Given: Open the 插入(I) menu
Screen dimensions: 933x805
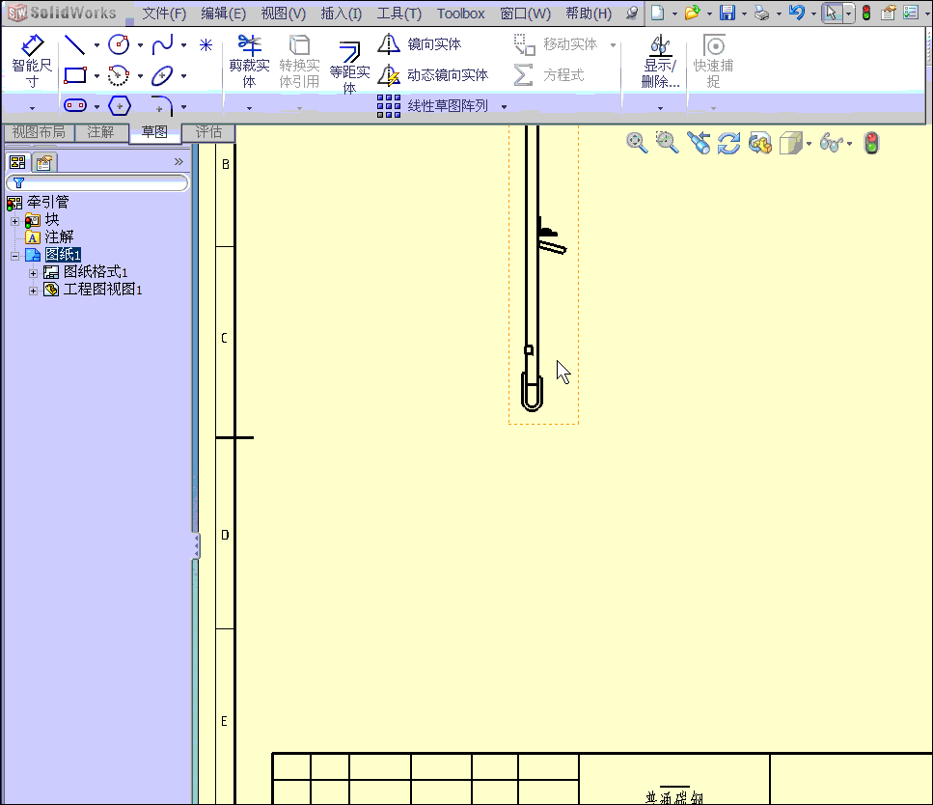Looking at the screenshot, I should coord(341,14).
